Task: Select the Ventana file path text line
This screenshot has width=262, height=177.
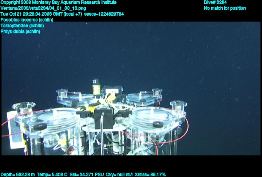Action: tap(43, 8)
